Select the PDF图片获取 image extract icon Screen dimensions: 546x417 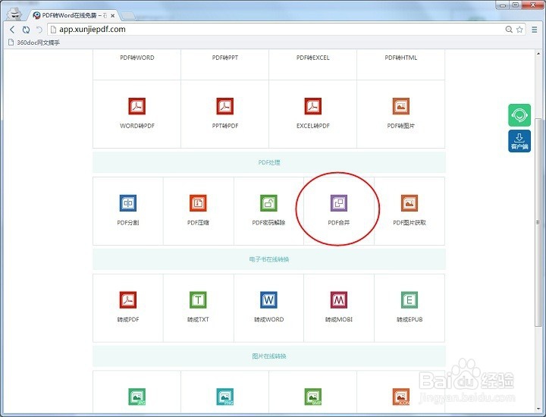[409, 203]
